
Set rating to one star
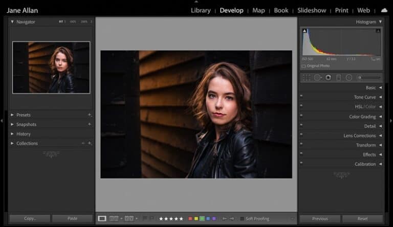161,219
